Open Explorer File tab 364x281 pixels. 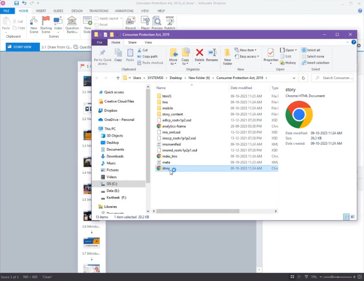tap(100, 42)
